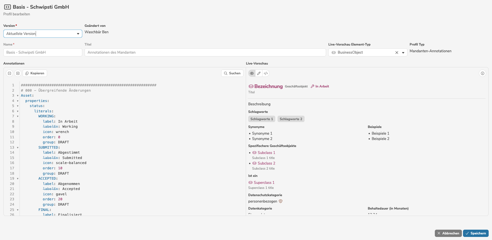The width and height of the screenshot is (492, 240).
Task: Click the 'Mandanten-Annotationen' profile type value
Action: point(430,51)
